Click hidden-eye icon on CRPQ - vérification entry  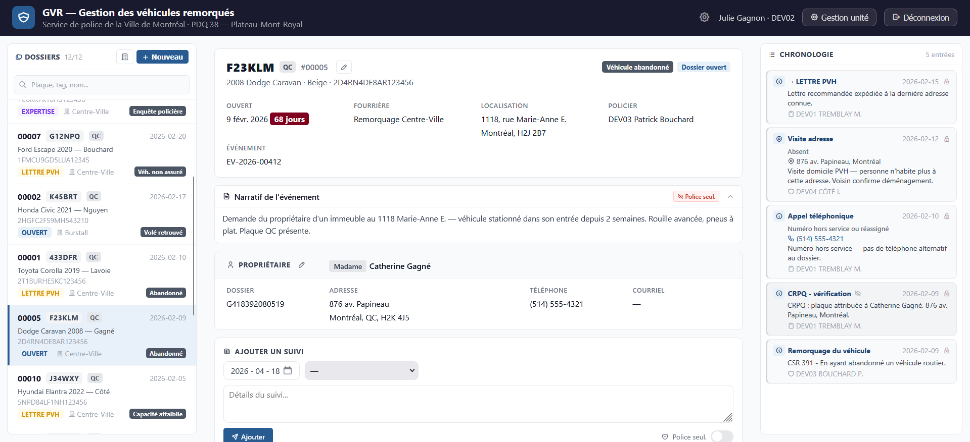[x=858, y=294]
